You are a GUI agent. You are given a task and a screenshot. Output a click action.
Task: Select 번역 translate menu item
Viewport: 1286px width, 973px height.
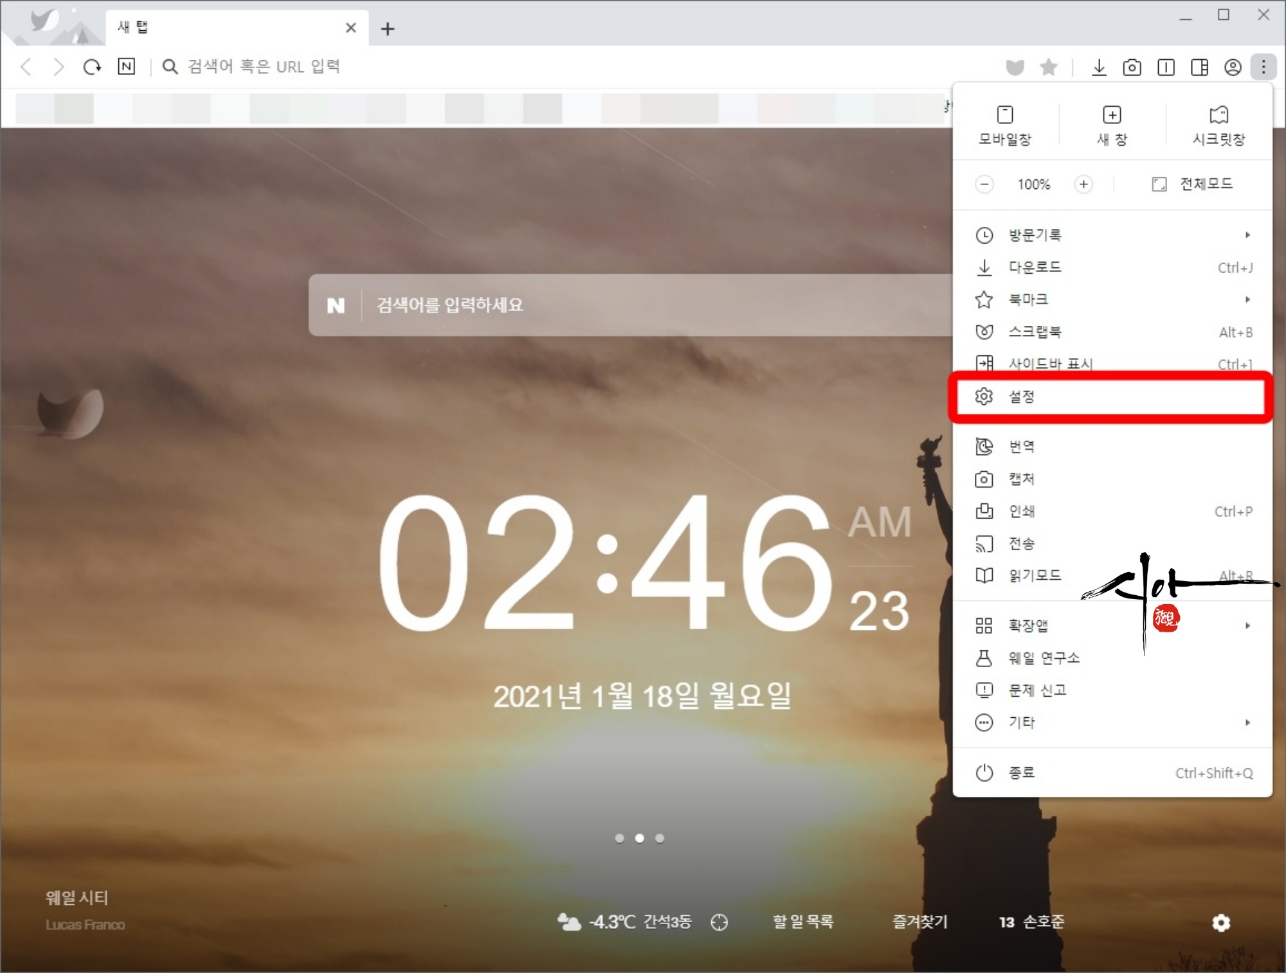pyautogui.click(x=1021, y=447)
